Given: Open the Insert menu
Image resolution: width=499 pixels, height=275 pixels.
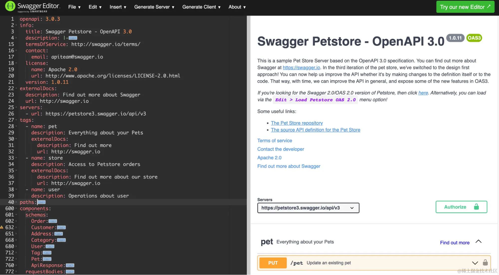Looking at the screenshot, I should coord(118,7).
